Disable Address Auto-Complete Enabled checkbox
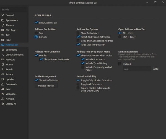Image resolution: width=166 pixels, height=139 pixels. (x=36, y=56)
